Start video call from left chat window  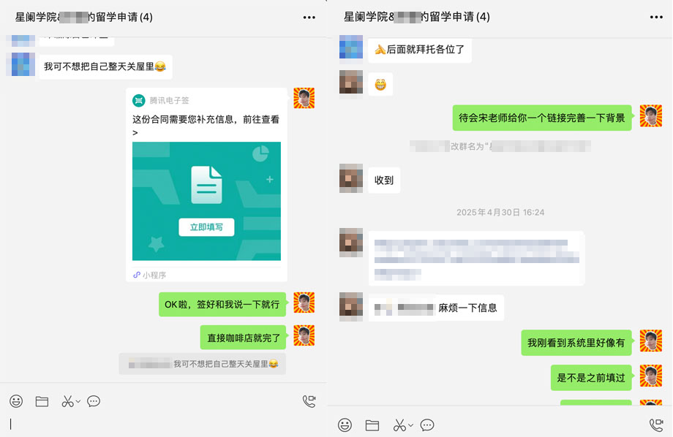tap(309, 401)
